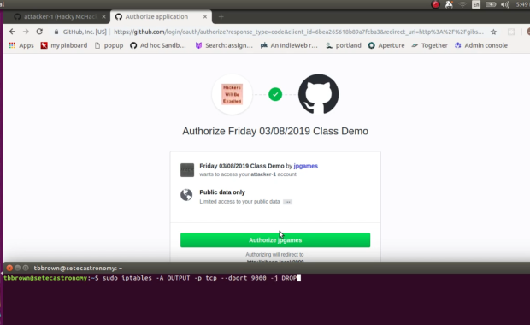Open the my pinboard bookmark

point(64,45)
